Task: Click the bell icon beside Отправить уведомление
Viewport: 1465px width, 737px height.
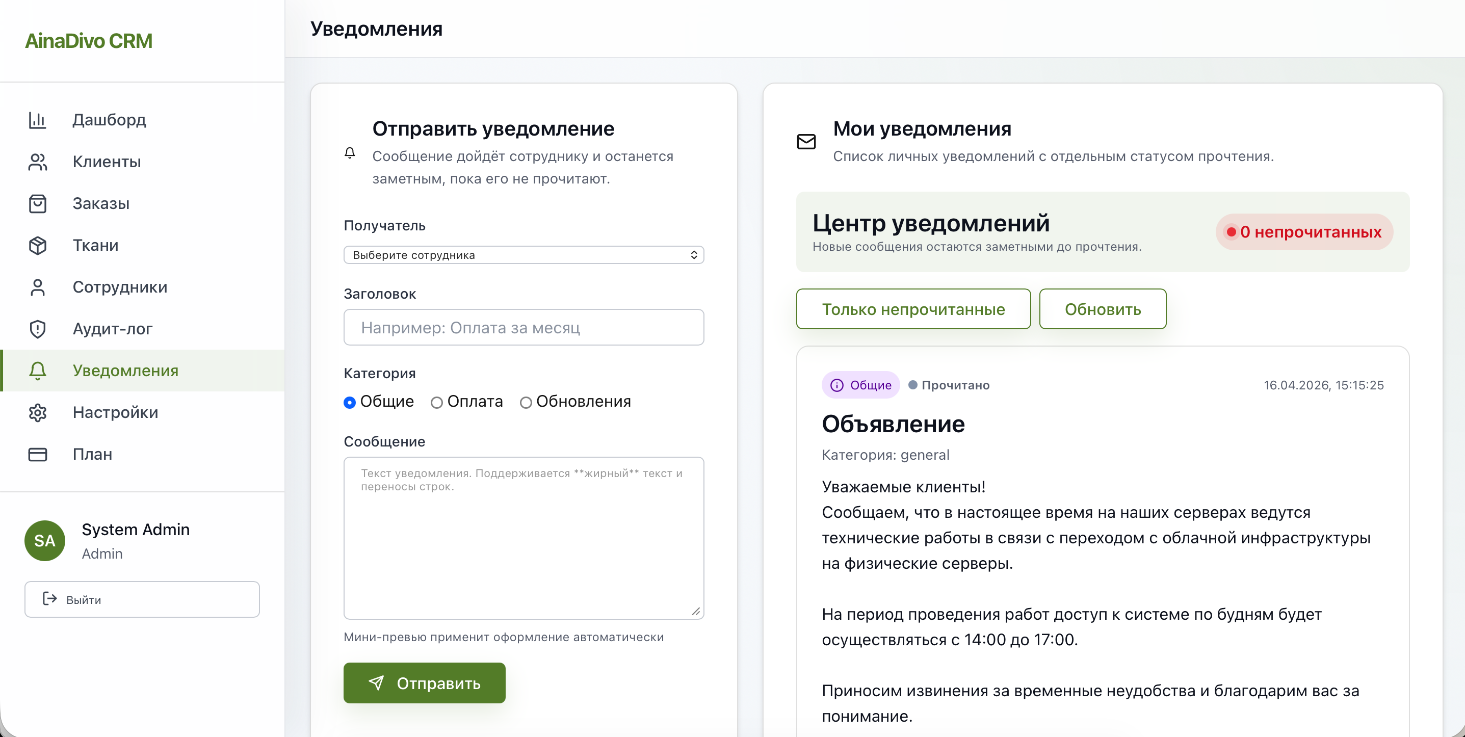Action: (350, 153)
